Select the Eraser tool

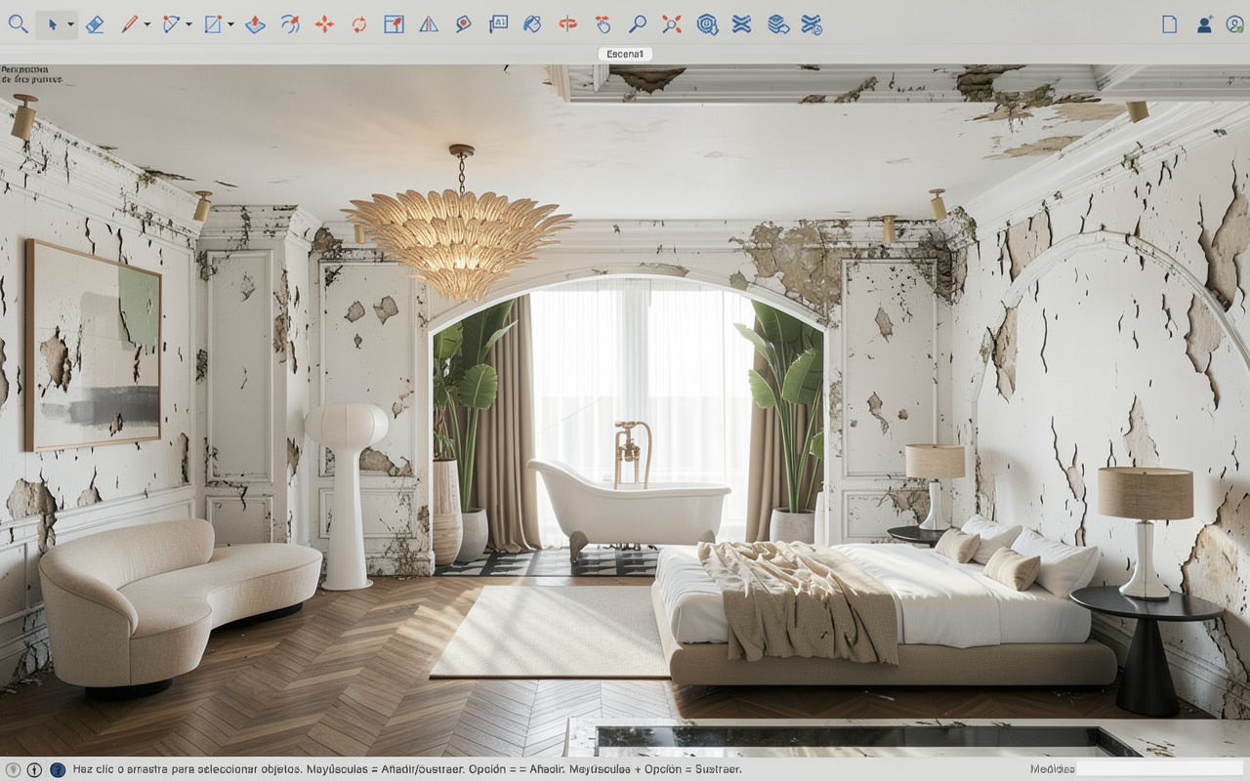95,24
